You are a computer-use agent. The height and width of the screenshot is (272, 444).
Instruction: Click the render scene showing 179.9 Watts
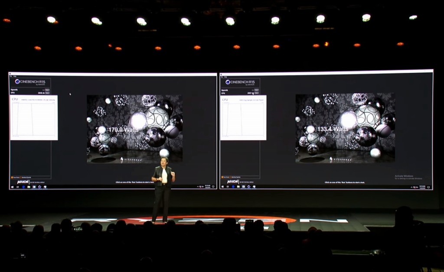point(134,129)
